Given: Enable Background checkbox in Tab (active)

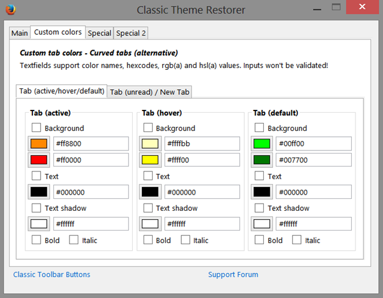Looking at the screenshot, I should [x=37, y=128].
